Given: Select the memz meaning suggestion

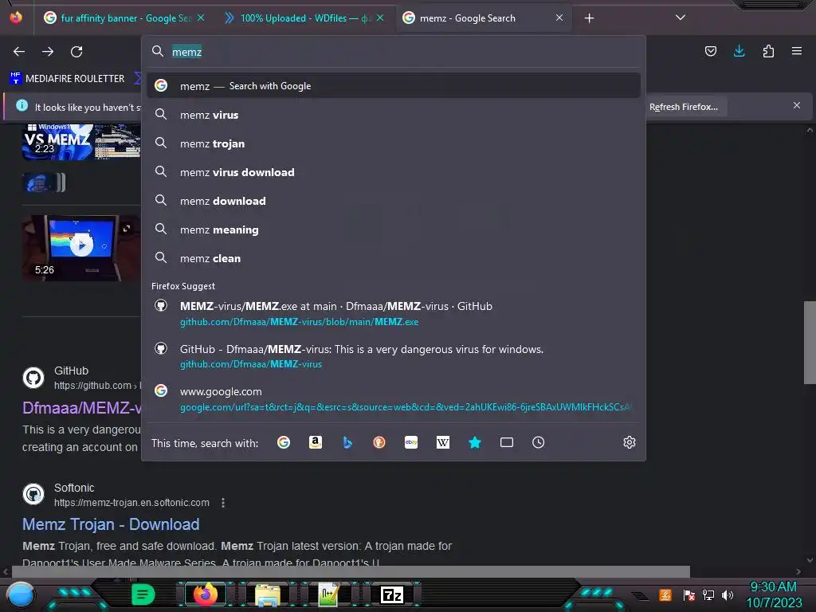Looking at the screenshot, I should coord(394,229).
